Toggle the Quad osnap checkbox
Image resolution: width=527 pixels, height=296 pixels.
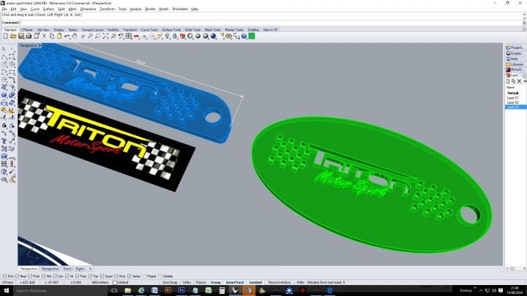point(102,276)
